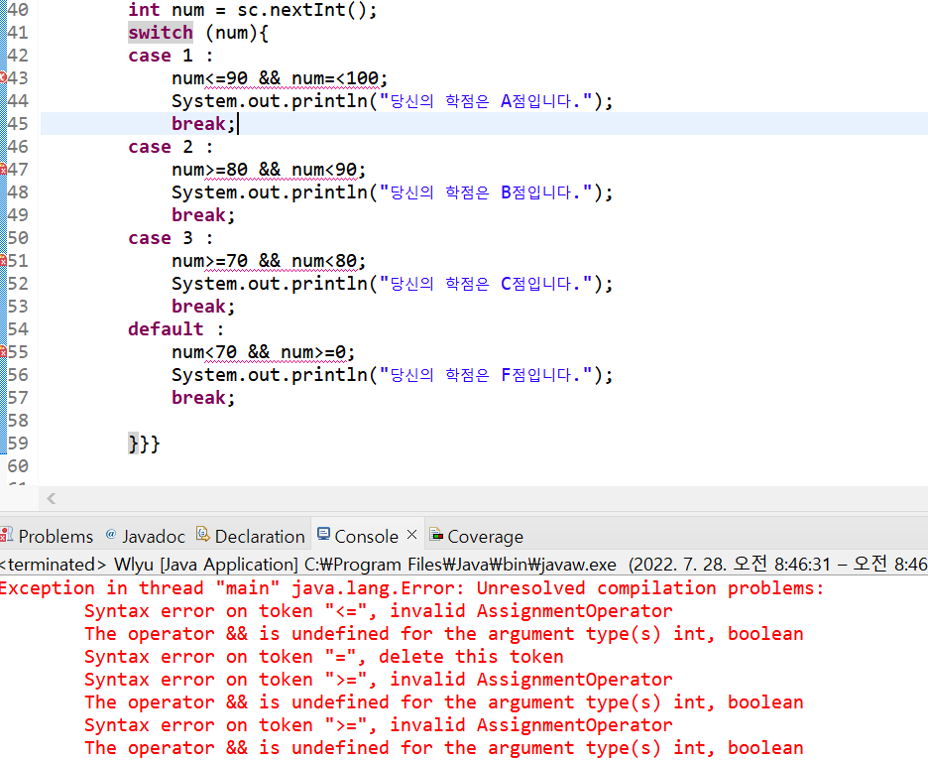
Task: Click the println line with F점입니다
Action: coord(392,375)
